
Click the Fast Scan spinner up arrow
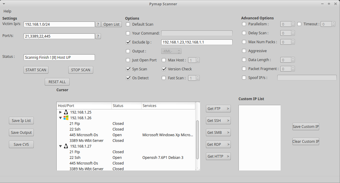(198, 77)
